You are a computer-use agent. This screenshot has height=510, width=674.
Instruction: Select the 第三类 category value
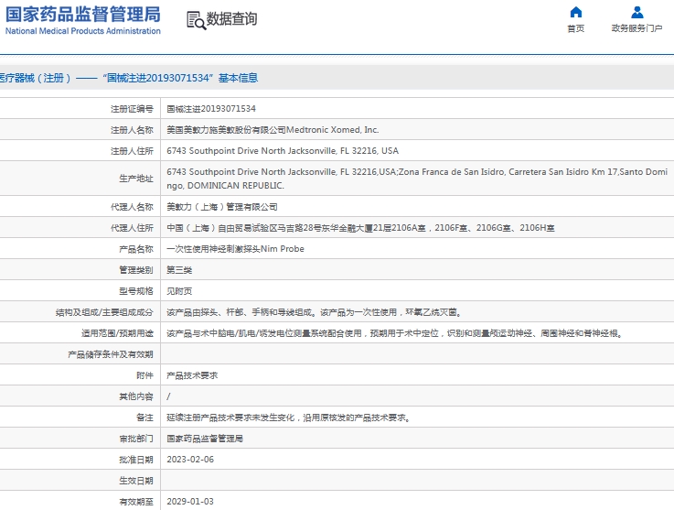pos(179,270)
